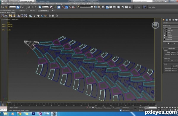Open the Schematic View icon
178x116 pixels.
[x=114, y=7]
